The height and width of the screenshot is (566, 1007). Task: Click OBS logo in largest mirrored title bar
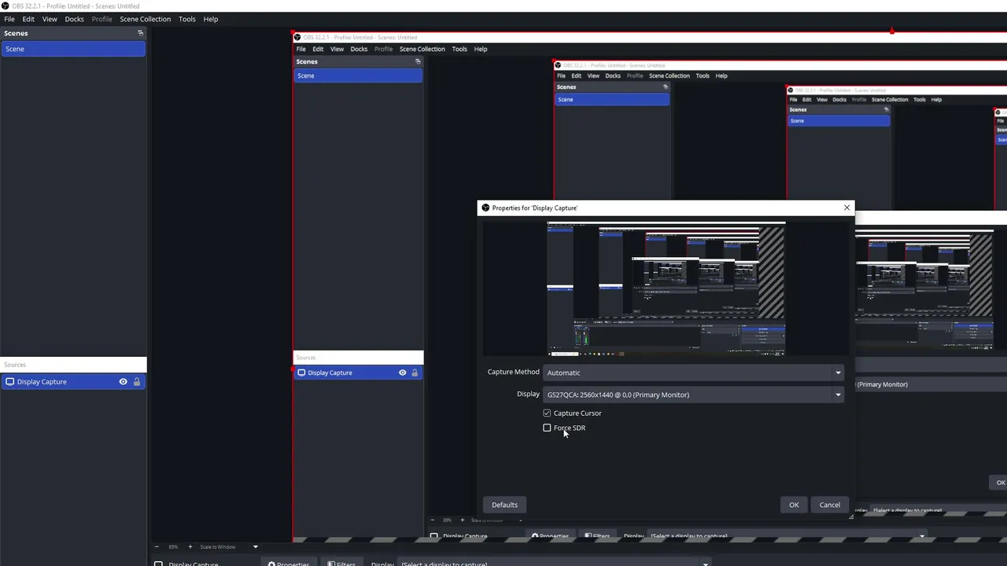tap(297, 37)
